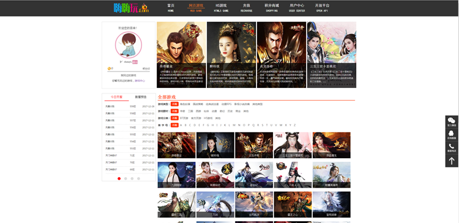Click the 全部游戏 section heading

coord(166,97)
